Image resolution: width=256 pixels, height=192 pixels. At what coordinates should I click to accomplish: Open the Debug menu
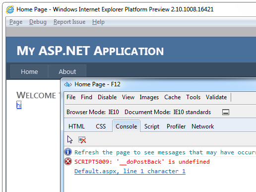tap(38, 22)
